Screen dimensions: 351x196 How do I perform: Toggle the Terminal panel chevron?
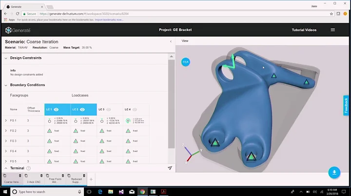click(6, 168)
